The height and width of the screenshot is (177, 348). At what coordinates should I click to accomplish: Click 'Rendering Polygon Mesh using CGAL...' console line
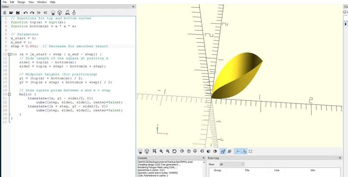(157, 167)
